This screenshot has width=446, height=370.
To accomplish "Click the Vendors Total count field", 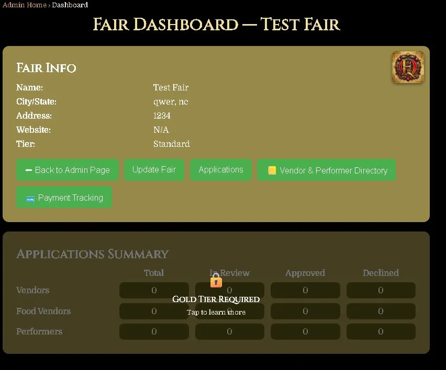I will click(154, 290).
